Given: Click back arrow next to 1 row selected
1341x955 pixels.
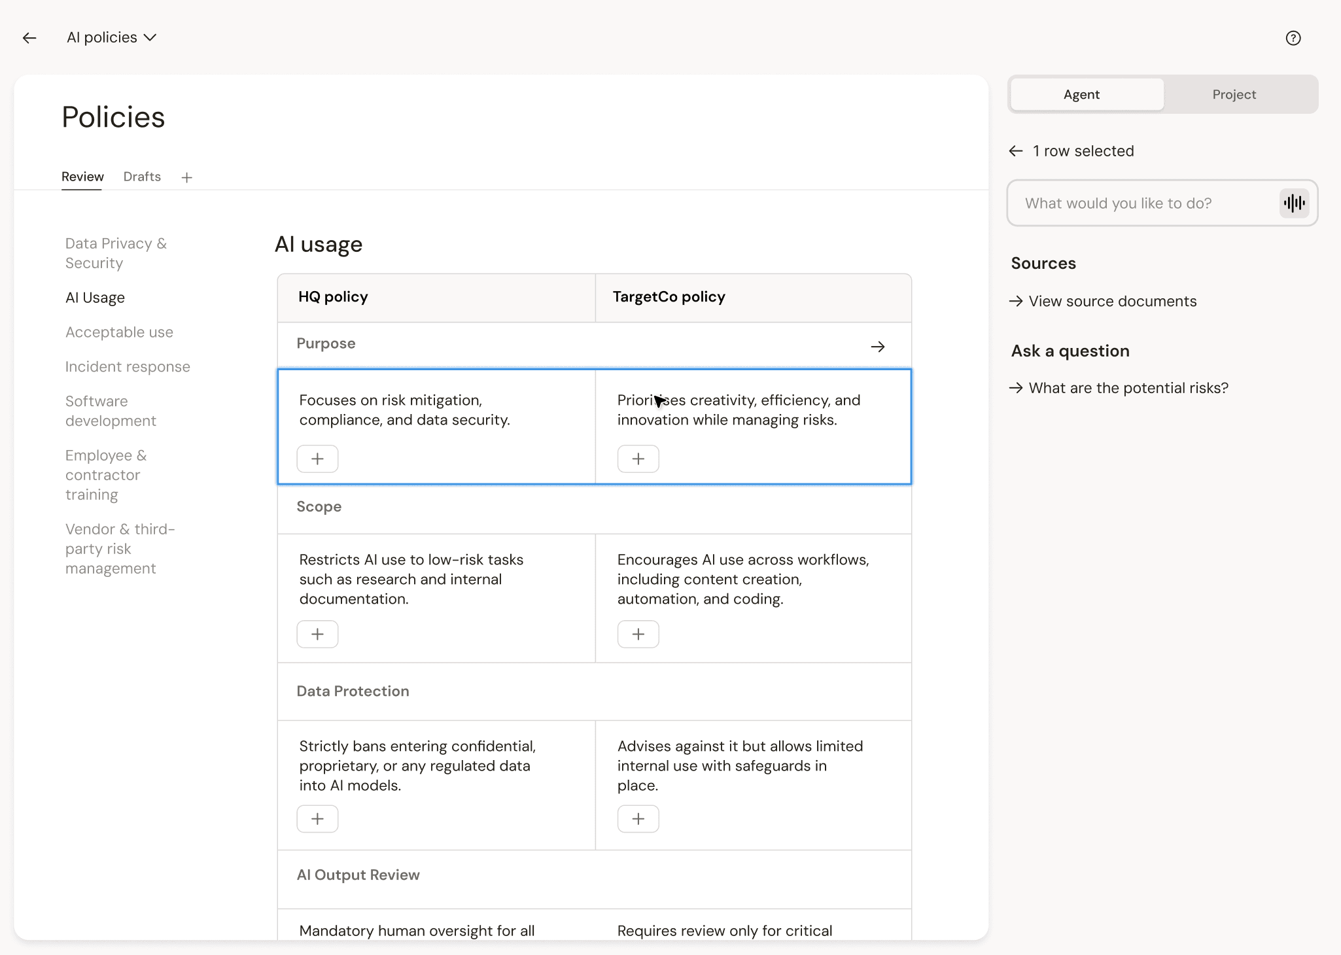Looking at the screenshot, I should click(x=1016, y=151).
